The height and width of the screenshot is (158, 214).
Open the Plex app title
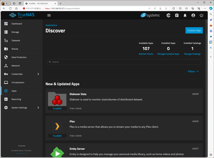[x=72, y=121]
